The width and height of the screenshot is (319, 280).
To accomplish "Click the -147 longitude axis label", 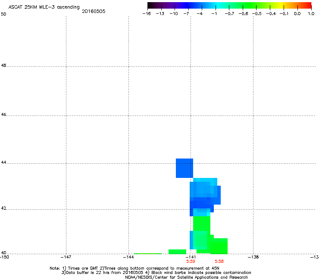I will coord(66,257).
